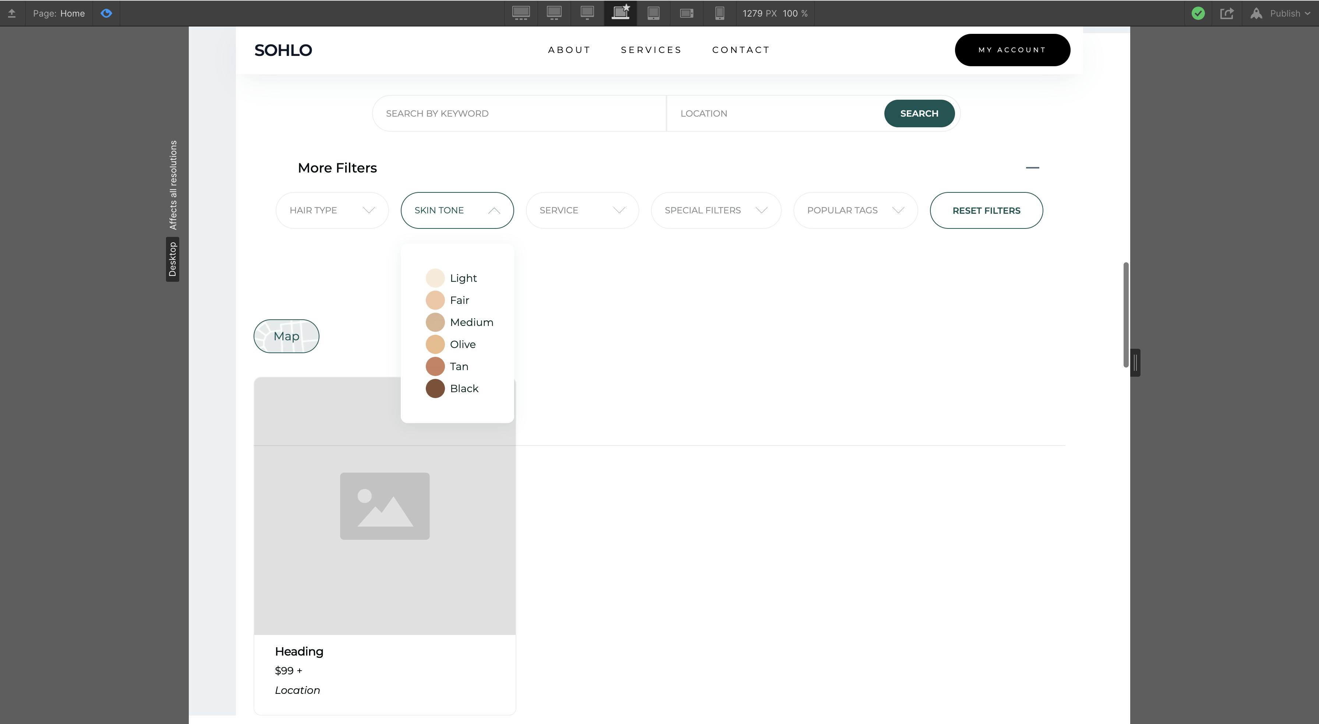The width and height of the screenshot is (1319, 724).
Task: Click the Map toggle button
Action: coord(286,336)
